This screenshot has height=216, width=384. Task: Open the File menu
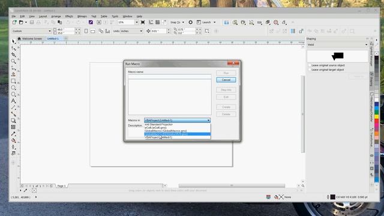14,16
